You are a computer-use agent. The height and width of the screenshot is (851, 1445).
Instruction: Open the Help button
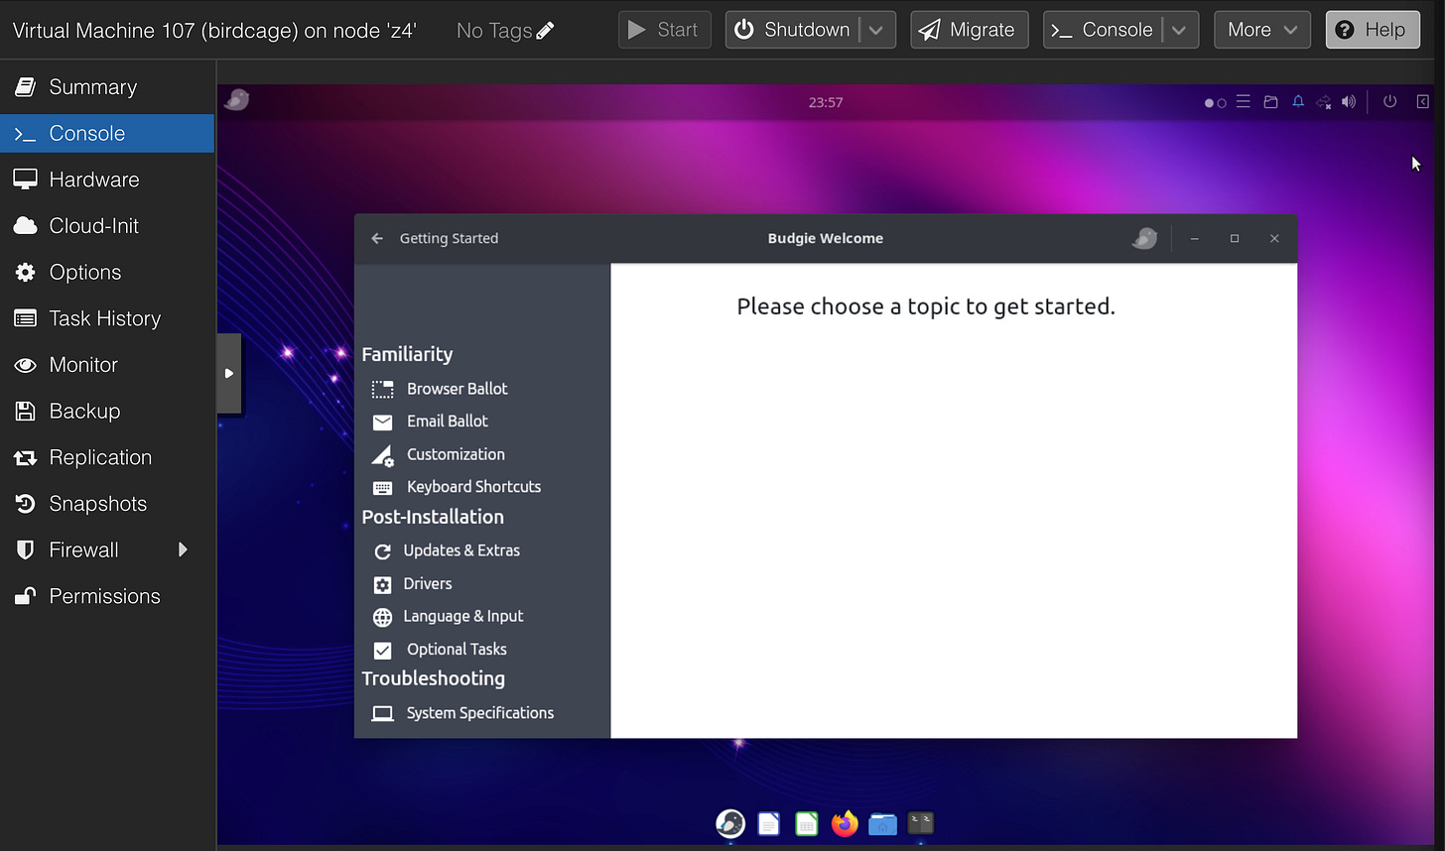pyautogui.click(x=1373, y=30)
